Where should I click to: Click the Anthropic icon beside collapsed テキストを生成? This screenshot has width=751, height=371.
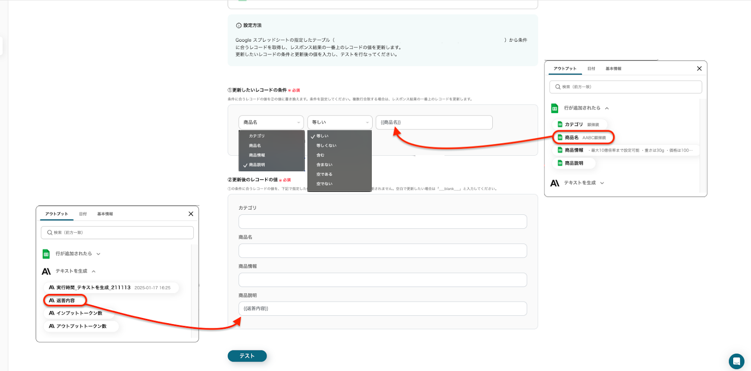pyautogui.click(x=555, y=183)
